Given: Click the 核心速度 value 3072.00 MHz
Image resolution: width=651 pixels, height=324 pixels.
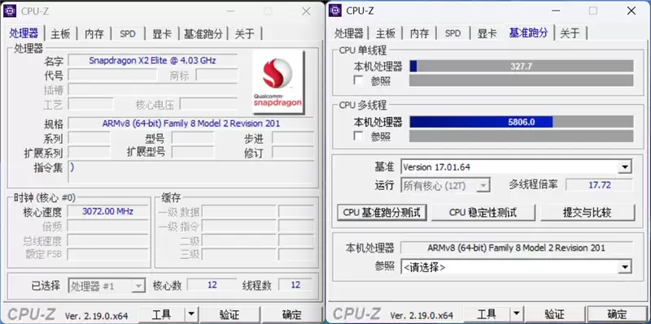Looking at the screenshot, I should pyautogui.click(x=108, y=211).
